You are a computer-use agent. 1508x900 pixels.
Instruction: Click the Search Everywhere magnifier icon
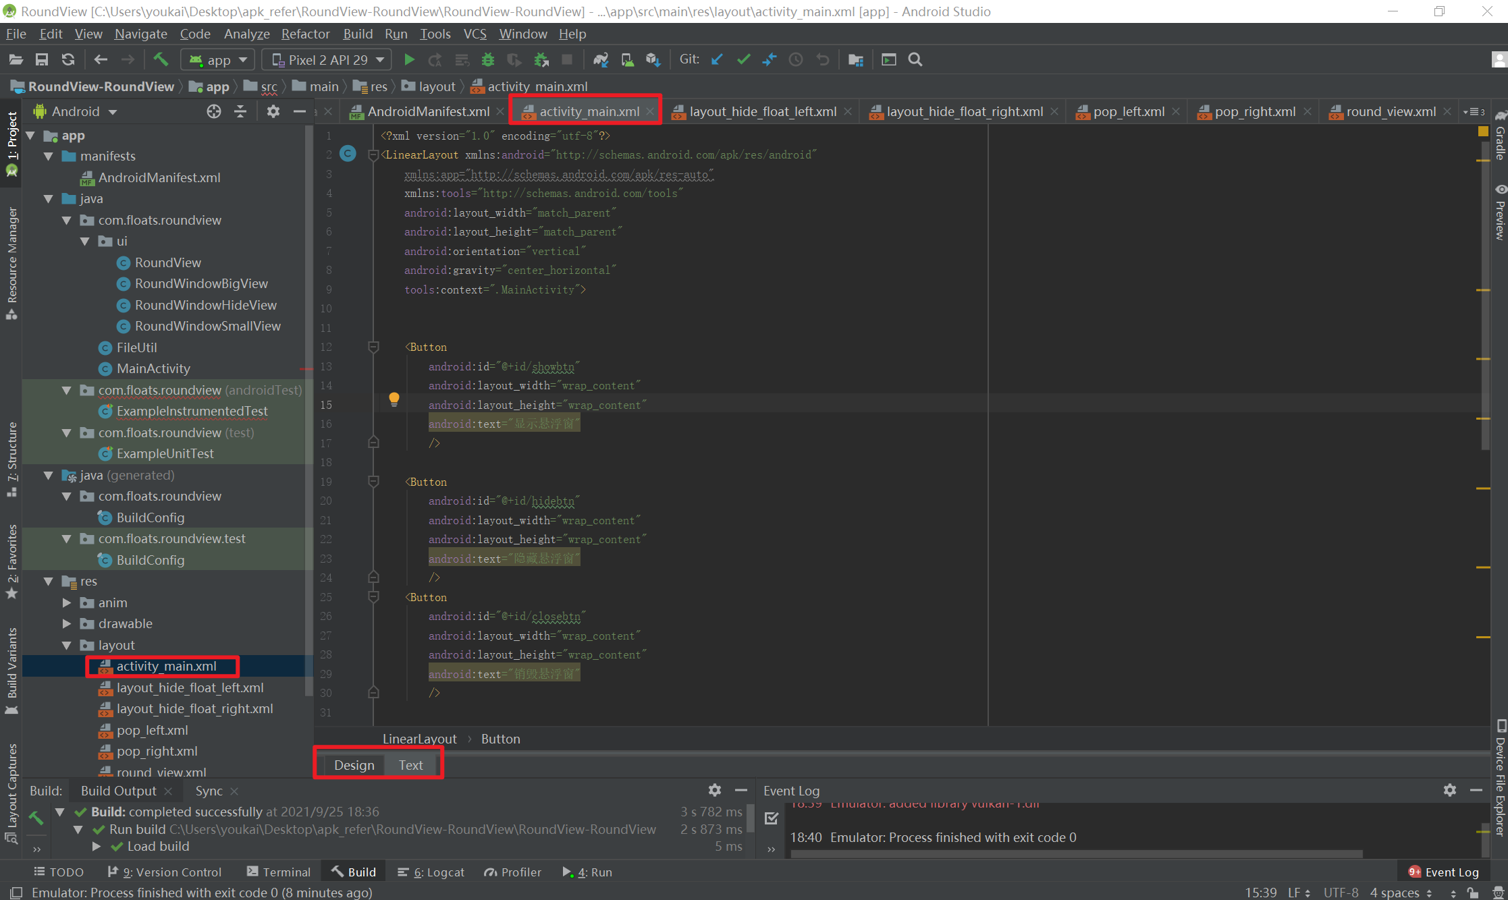point(915,60)
